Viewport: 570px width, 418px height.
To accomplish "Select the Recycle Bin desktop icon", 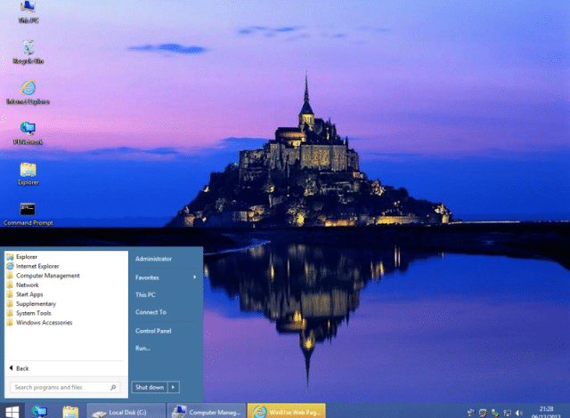I will (x=28, y=52).
